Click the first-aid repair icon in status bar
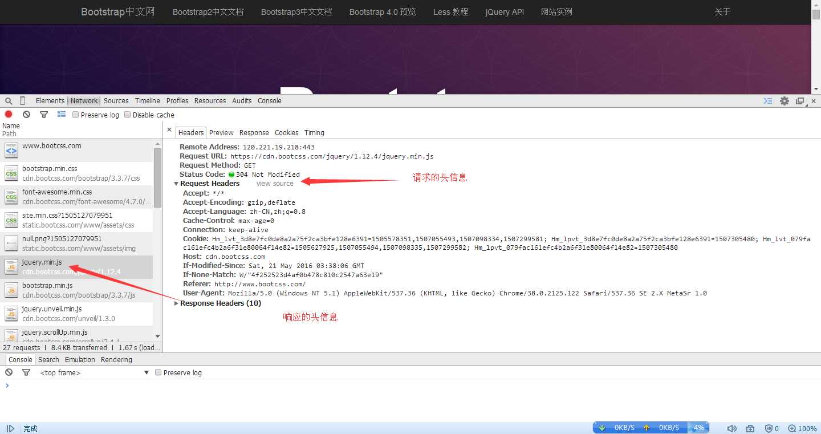 (750, 428)
